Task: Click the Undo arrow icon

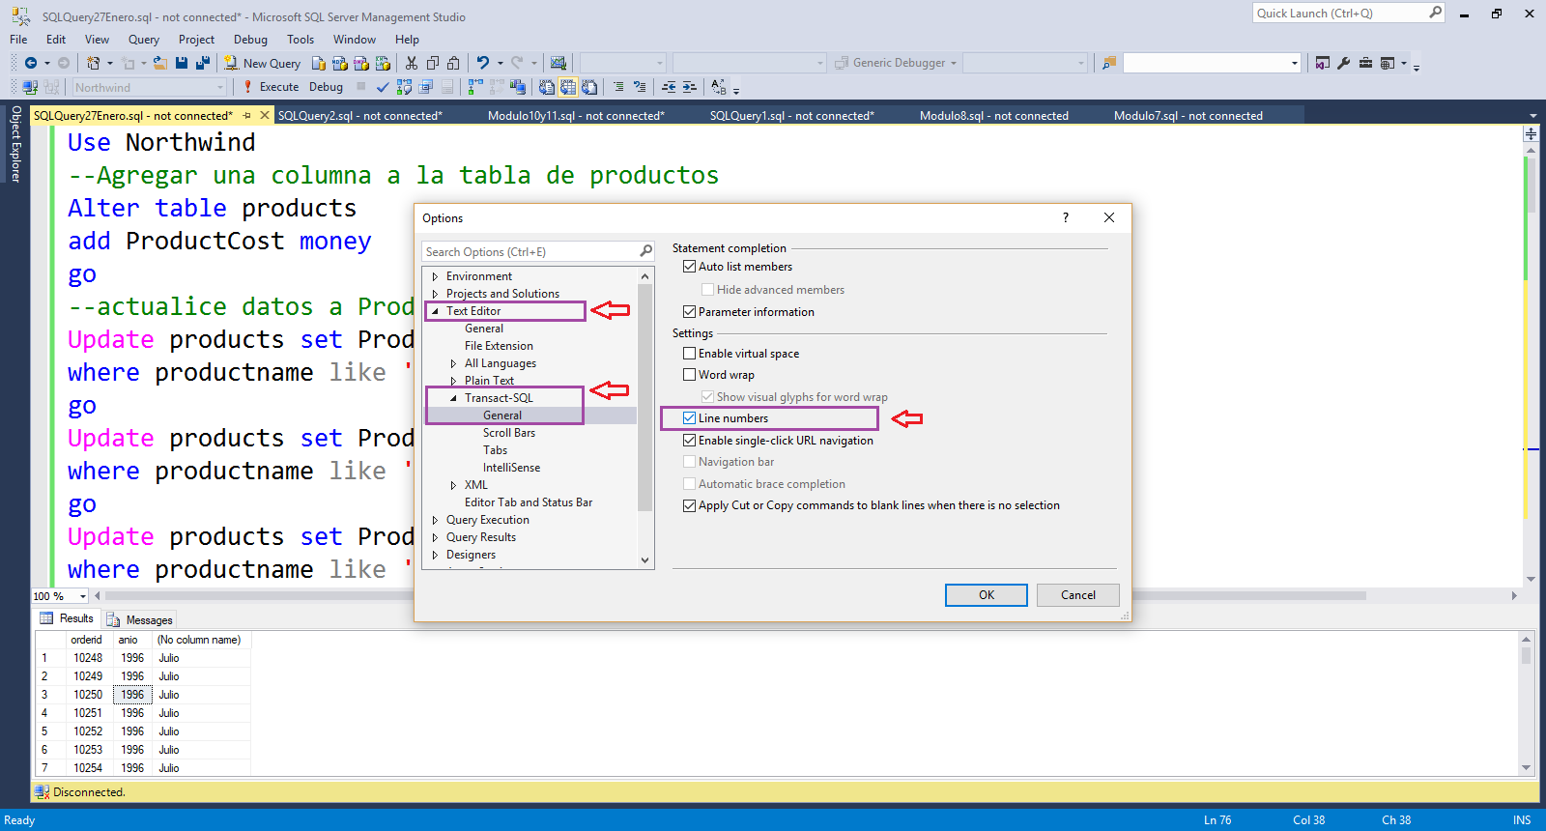Action: pos(483,63)
